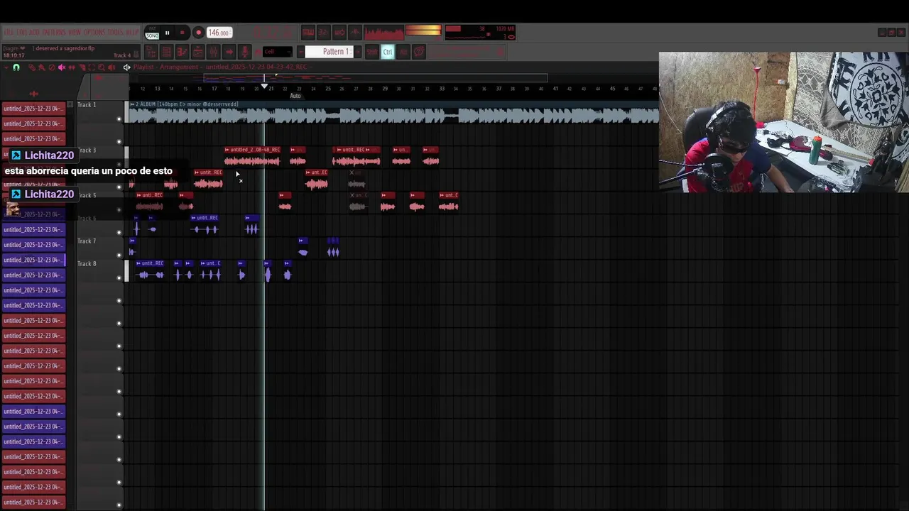The width and height of the screenshot is (909, 511).
Task: Click the channel rack list icon in toolbar
Action: point(166,52)
